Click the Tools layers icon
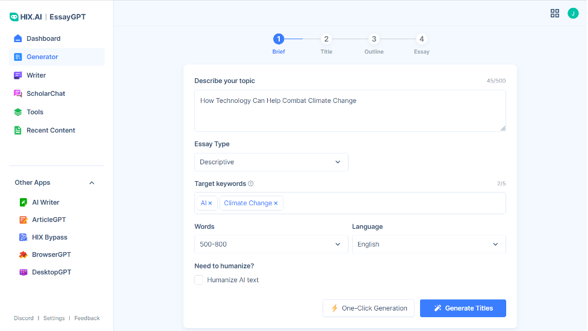The width and height of the screenshot is (588, 331). point(17,112)
